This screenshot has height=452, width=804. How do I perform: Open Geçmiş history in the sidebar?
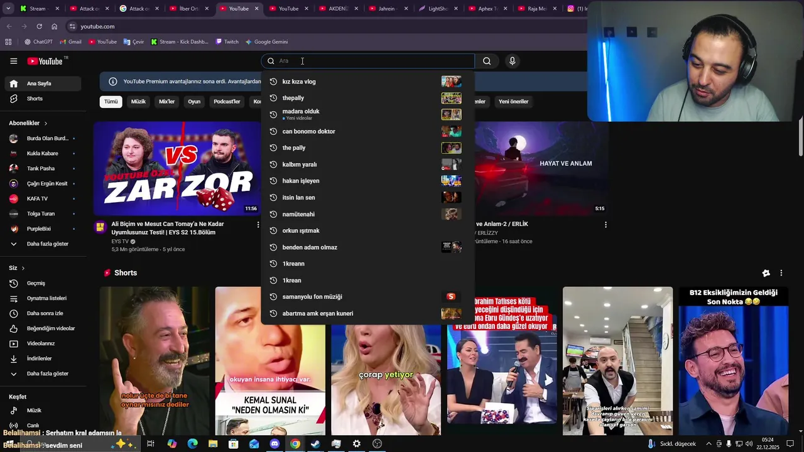click(x=41, y=283)
